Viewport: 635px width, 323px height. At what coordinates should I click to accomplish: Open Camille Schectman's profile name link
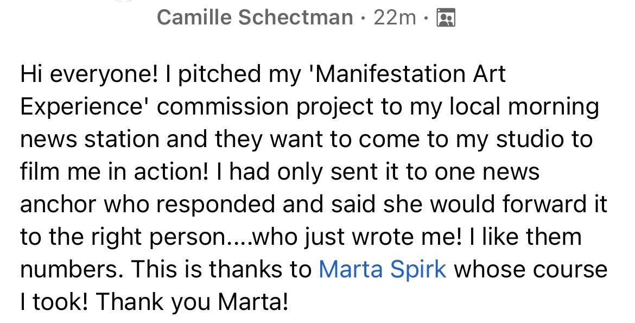click(255, 18)
